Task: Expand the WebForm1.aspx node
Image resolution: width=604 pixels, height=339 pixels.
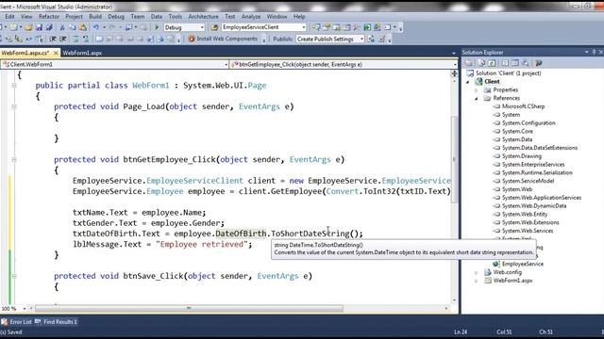Action: (476, 281)
